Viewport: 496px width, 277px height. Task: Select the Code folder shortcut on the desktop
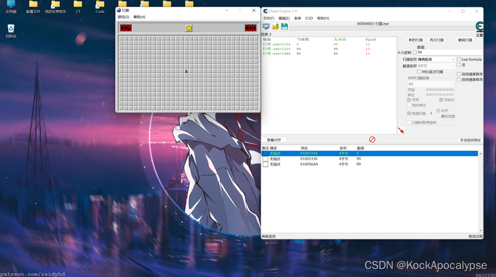click(x=100, y=7)
